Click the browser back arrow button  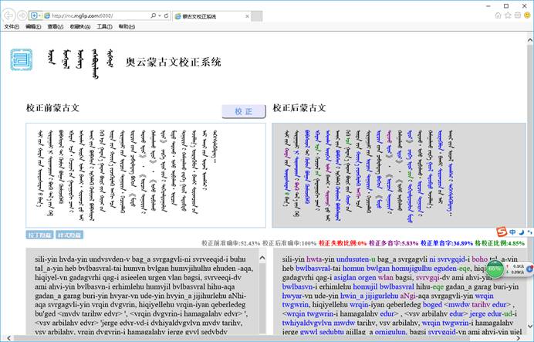coord(11,15)
